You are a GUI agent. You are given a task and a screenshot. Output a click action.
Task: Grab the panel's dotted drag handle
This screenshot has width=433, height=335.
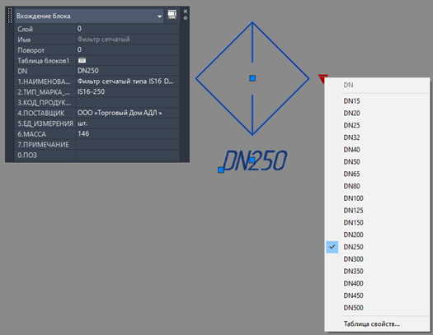tap(10, 16)
